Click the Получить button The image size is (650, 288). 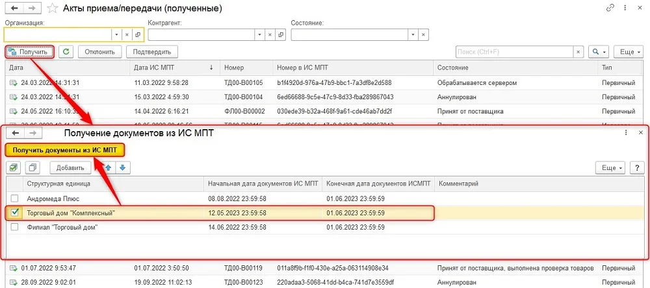click(29, 52)
